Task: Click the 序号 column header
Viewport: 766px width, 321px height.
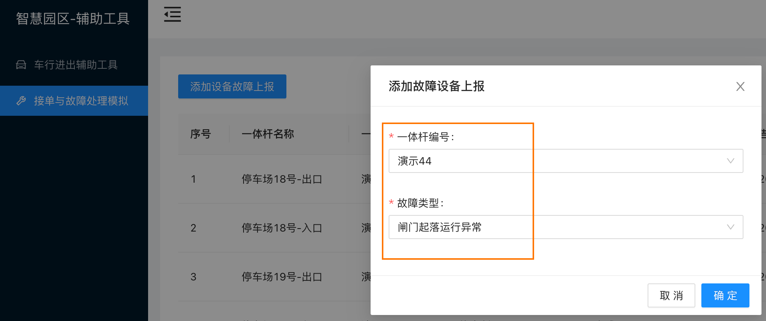Action: (201, 134)
